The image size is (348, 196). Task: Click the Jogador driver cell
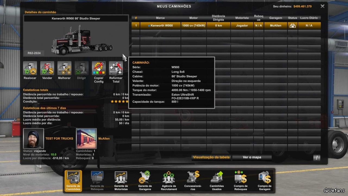point(242,26)
